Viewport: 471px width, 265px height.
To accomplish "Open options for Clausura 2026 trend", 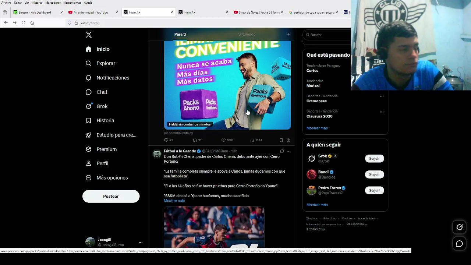I will pyautogui.click(x=382, y=112).
